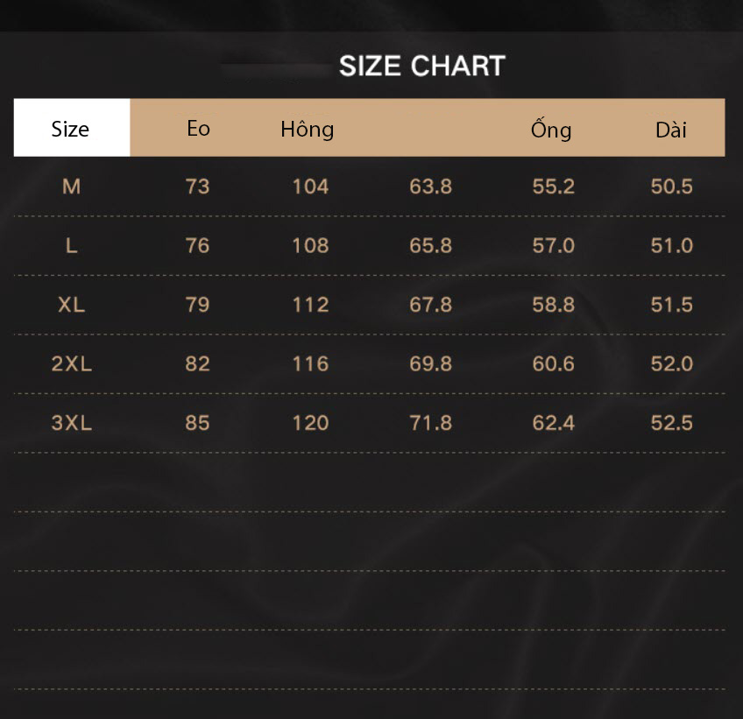The image size is (743, 719).
Task: Click the waist value 82
Action: pyautogui.click(x=198, y=363)
